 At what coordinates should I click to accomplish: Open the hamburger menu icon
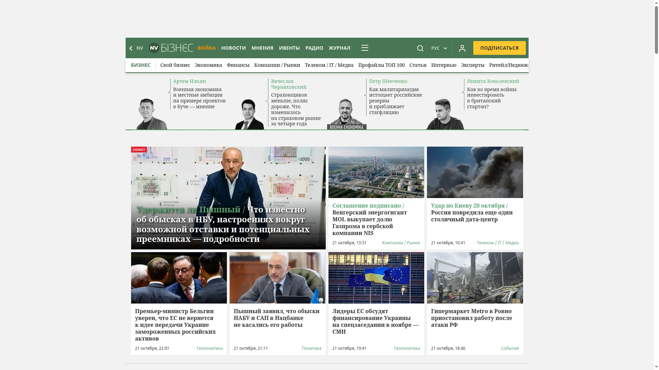pyautogui.click(x=365, y=48)
